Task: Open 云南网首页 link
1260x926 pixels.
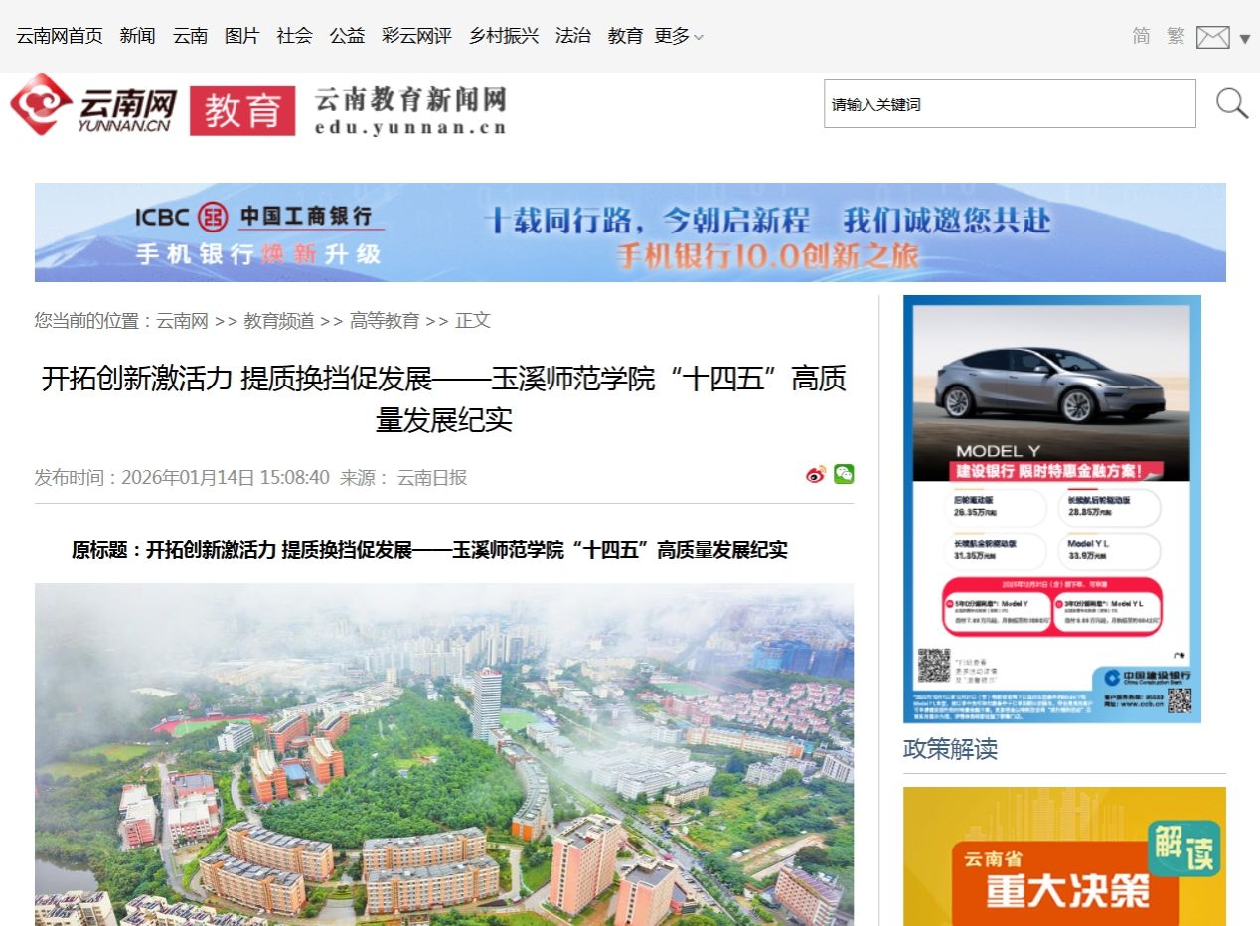Action: pos(60,36)
